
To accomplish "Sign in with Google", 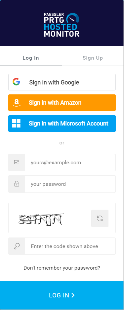I will click(x=62, y=82).
